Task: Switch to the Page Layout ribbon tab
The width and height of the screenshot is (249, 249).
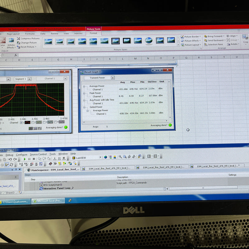Action: pos(13,34)
